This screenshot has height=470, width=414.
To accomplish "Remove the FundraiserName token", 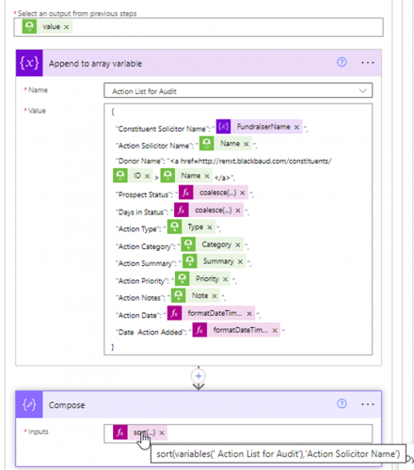I will click(x=296, y=127).
